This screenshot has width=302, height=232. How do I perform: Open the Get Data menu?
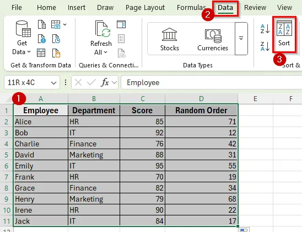pyautogui.click(x=21, y=38)
